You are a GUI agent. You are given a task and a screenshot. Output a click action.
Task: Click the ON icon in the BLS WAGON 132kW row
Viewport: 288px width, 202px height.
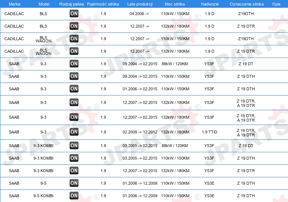[x=74, y=51]
